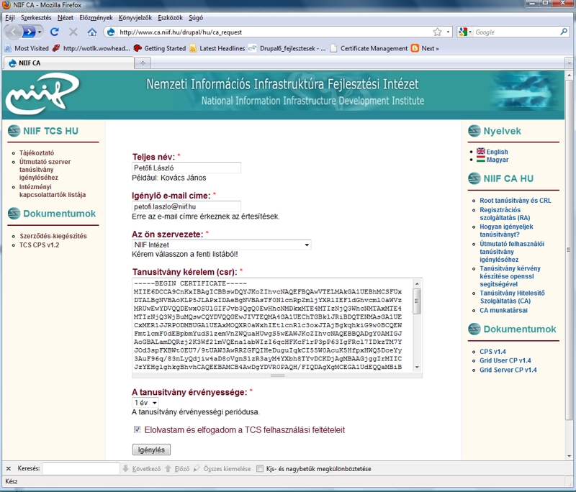Viewport: 576px width, 492px height.
Task: Click the CSR textarea resize grip bar
Action: (277, 375)
